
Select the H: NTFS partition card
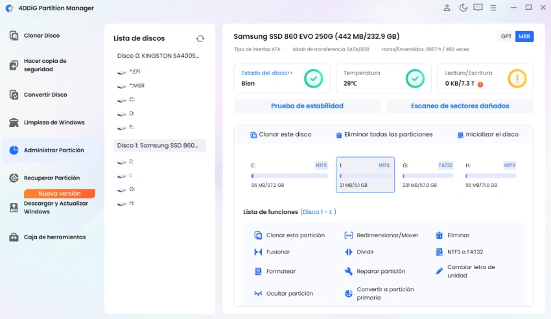[x=491, y=174]
